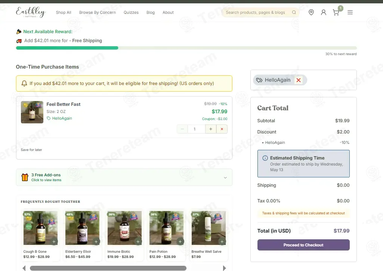Click Immune Biotic product name
The image size is (383, 271).
(119, 252)
